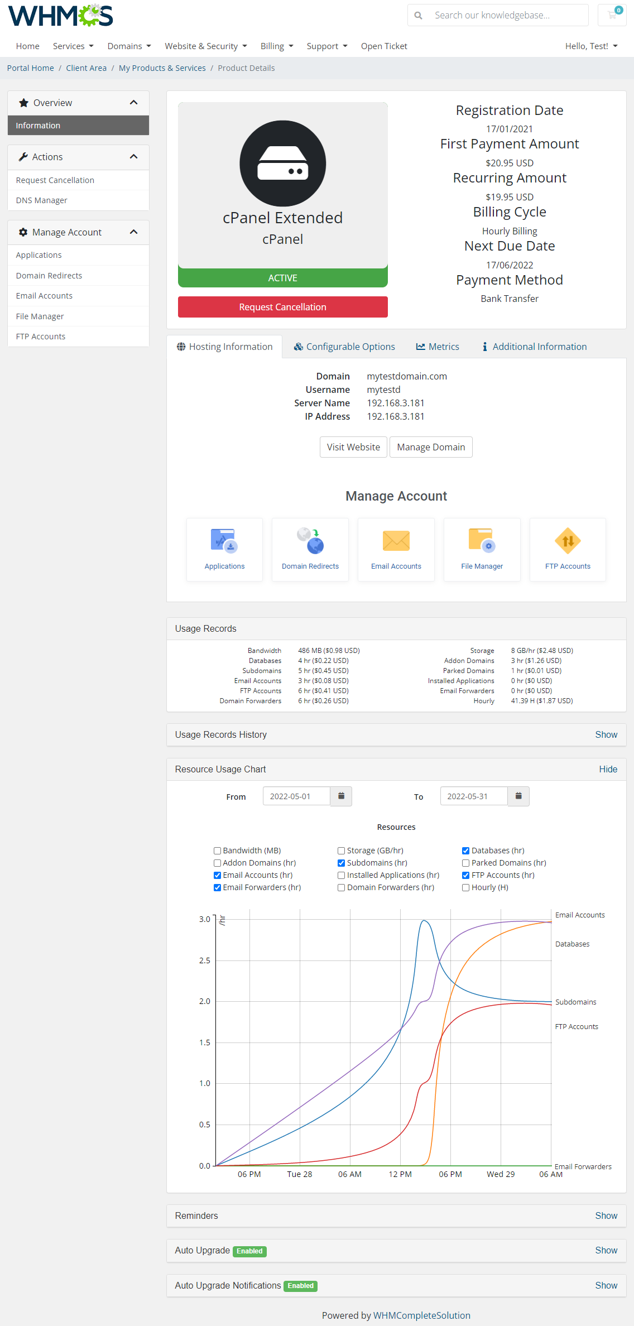The width and height of the screenshot is (634, 1326).
Task: Switch to Metrics tab
Action: pyautogui.click(x=438, y=347)
